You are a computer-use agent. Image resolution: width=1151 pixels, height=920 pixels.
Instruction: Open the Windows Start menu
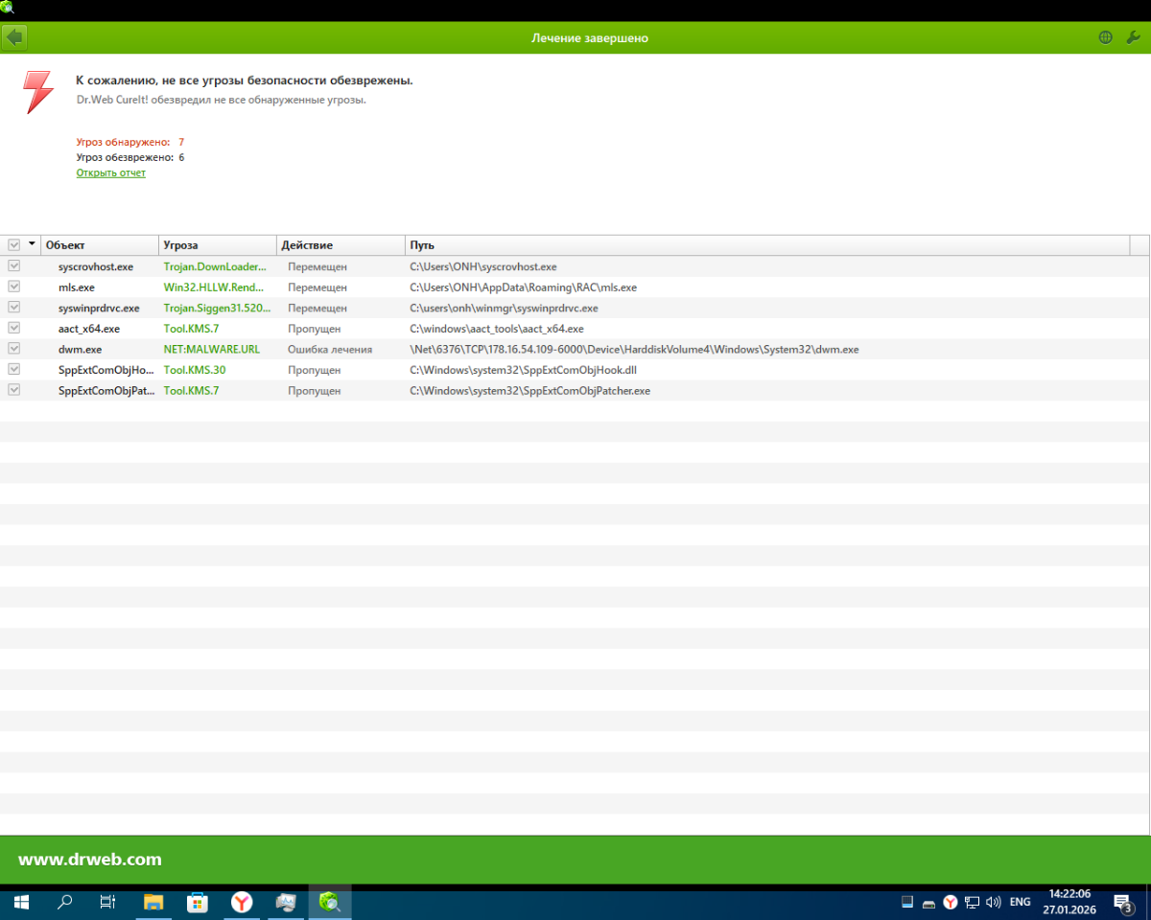click(x=21, y=902)
